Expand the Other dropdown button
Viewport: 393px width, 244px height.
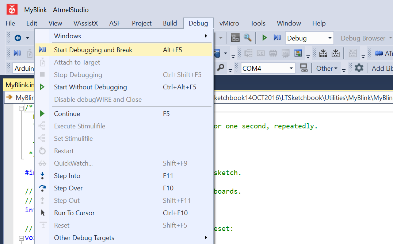327,68
